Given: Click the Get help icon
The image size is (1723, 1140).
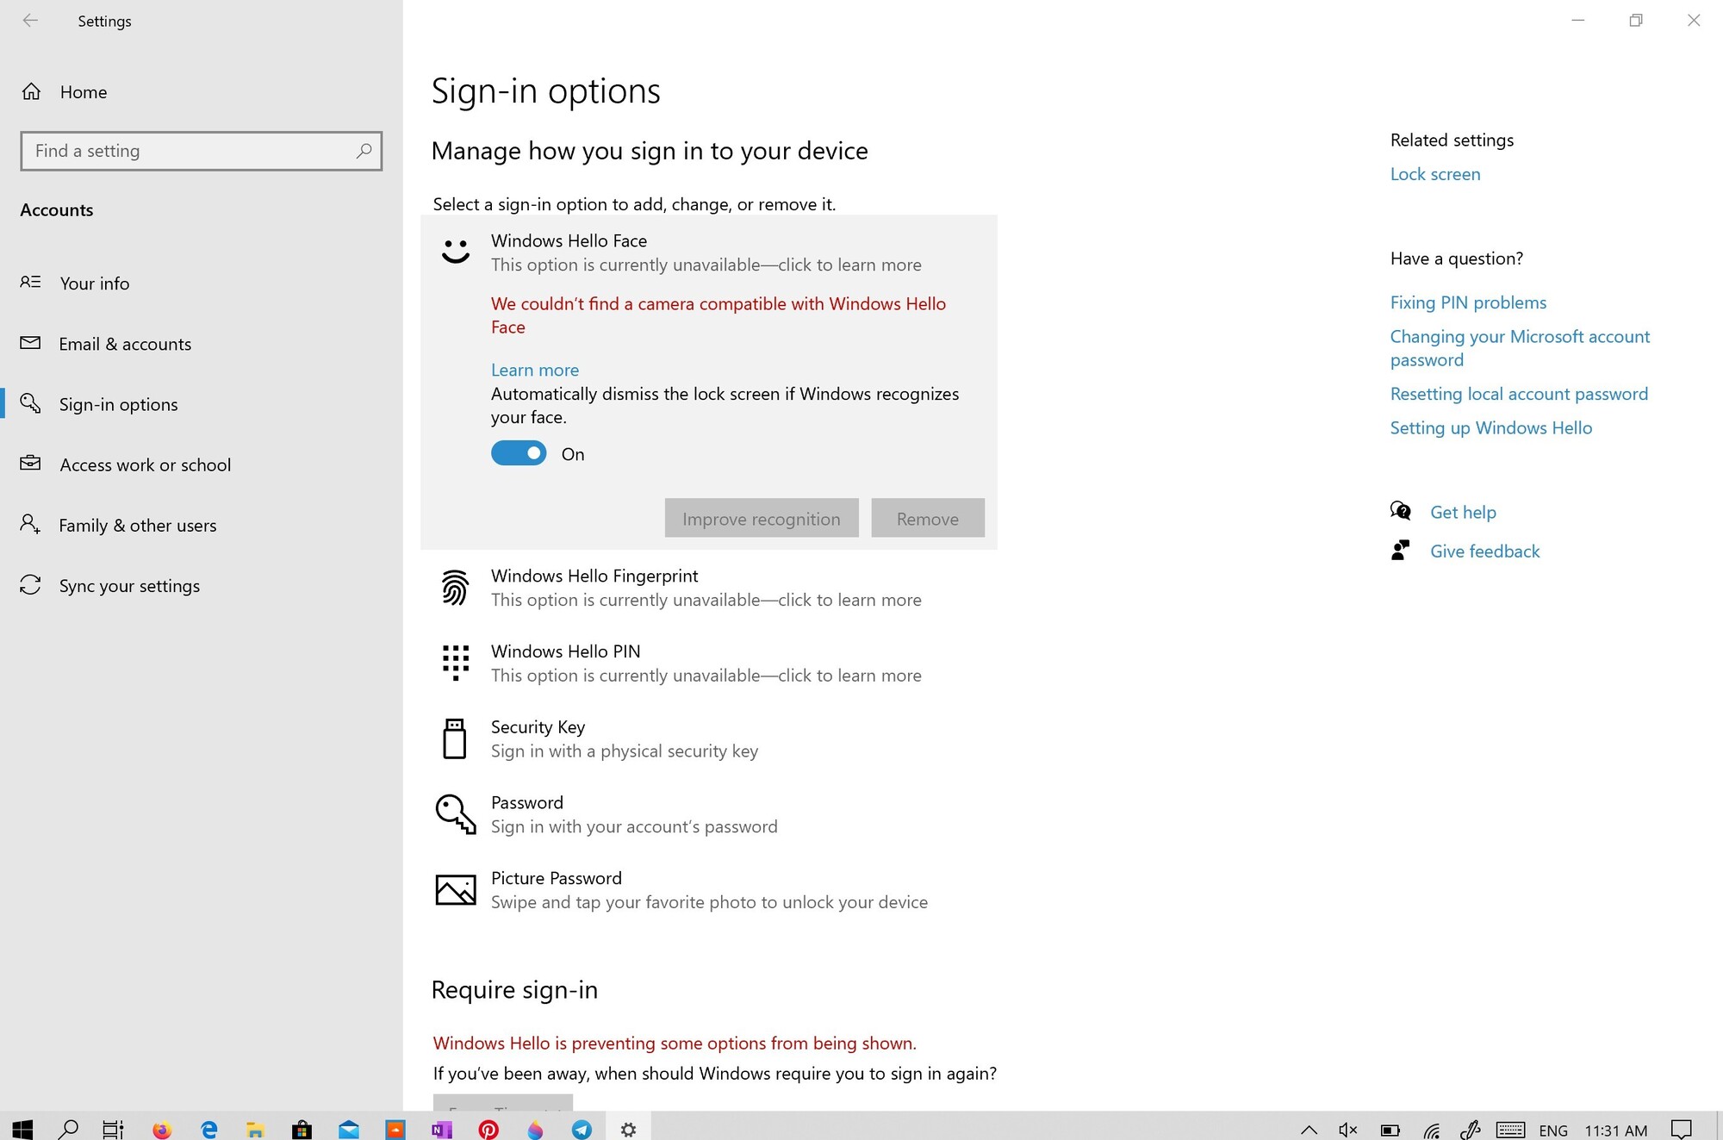Looking at the screenshot, I should point(1401,510).
